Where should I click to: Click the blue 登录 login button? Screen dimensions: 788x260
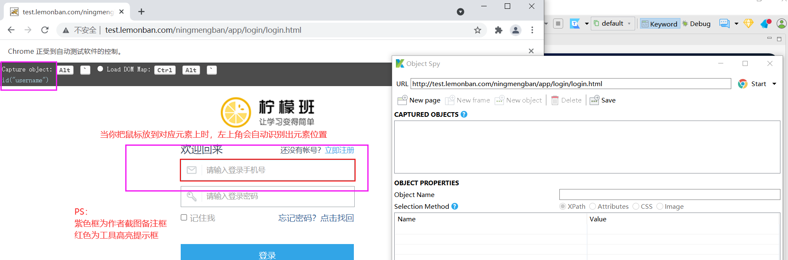267,252
